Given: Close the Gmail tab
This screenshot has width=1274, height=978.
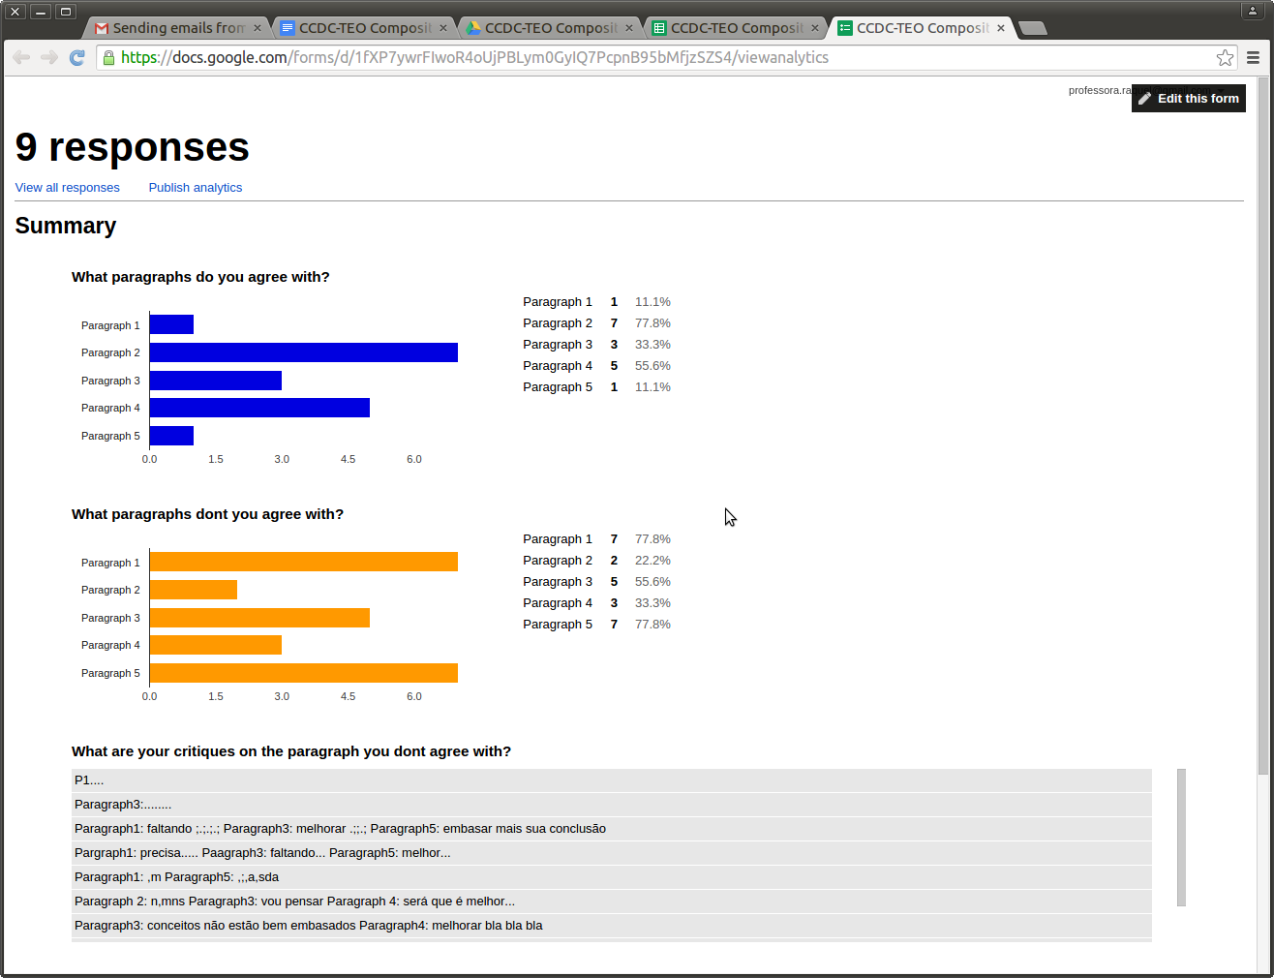Looking at the screenshot, I should pyautogui.click(x=258, y=28).
